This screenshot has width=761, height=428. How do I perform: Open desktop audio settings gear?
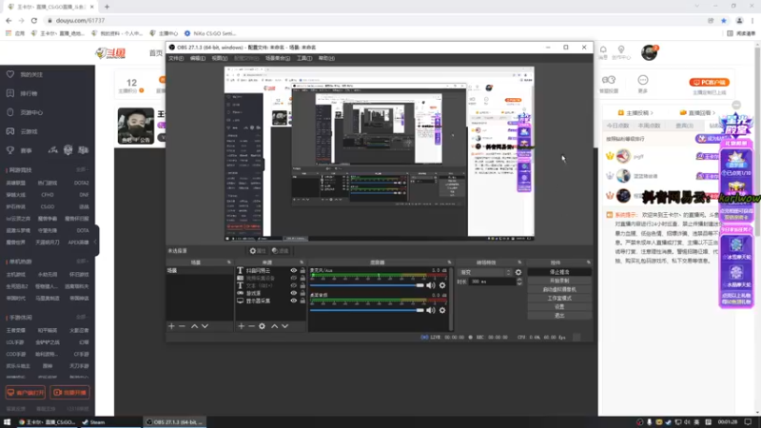(x=442, y=310)
